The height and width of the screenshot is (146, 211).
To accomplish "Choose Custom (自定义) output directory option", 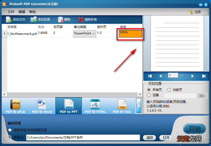I will click(x=10, y=137).
